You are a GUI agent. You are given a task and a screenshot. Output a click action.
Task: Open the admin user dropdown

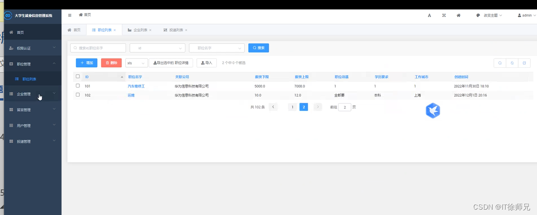pos(527,15)
